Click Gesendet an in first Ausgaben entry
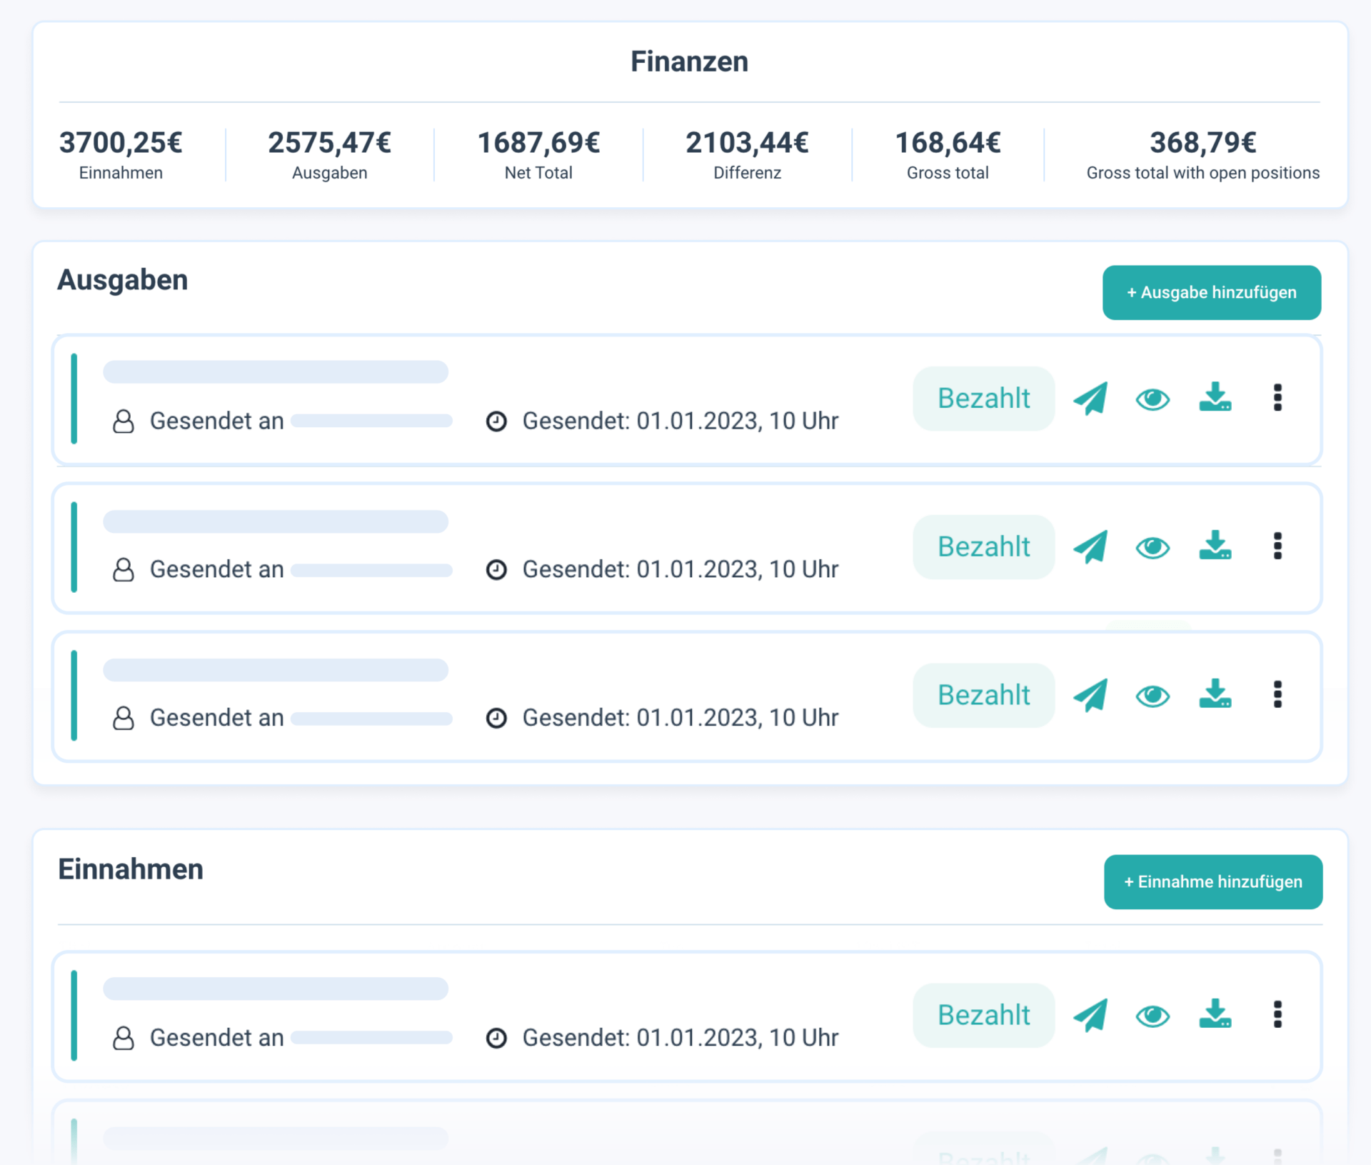Screen dimensions: 1371x1165 click(217, 421)
